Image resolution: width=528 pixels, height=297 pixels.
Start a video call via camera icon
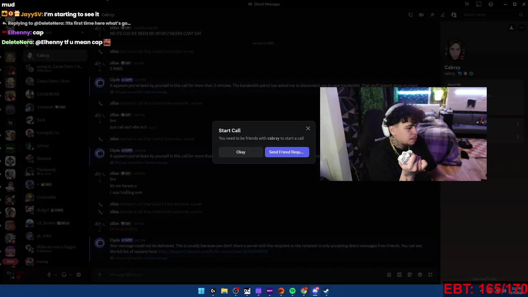[421, 15]
